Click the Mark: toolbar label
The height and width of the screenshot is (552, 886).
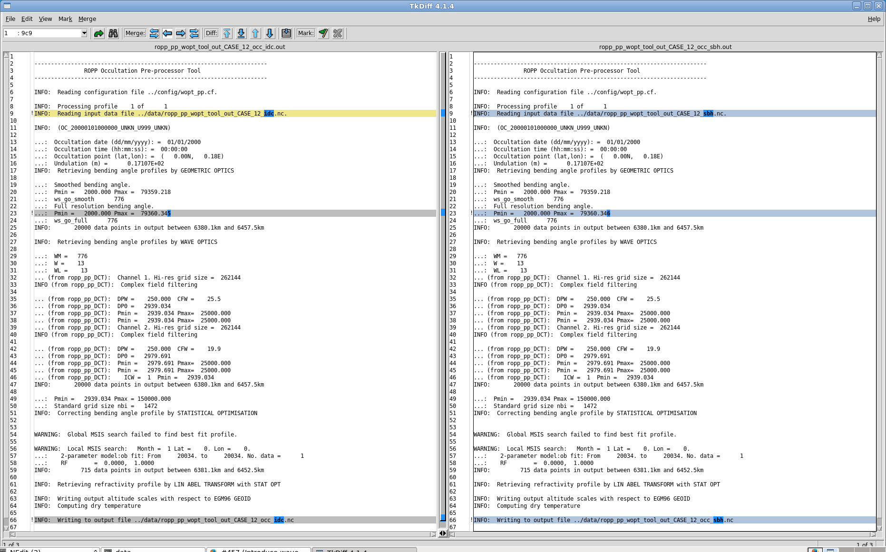pyautogui.click(x=306, y=33)
